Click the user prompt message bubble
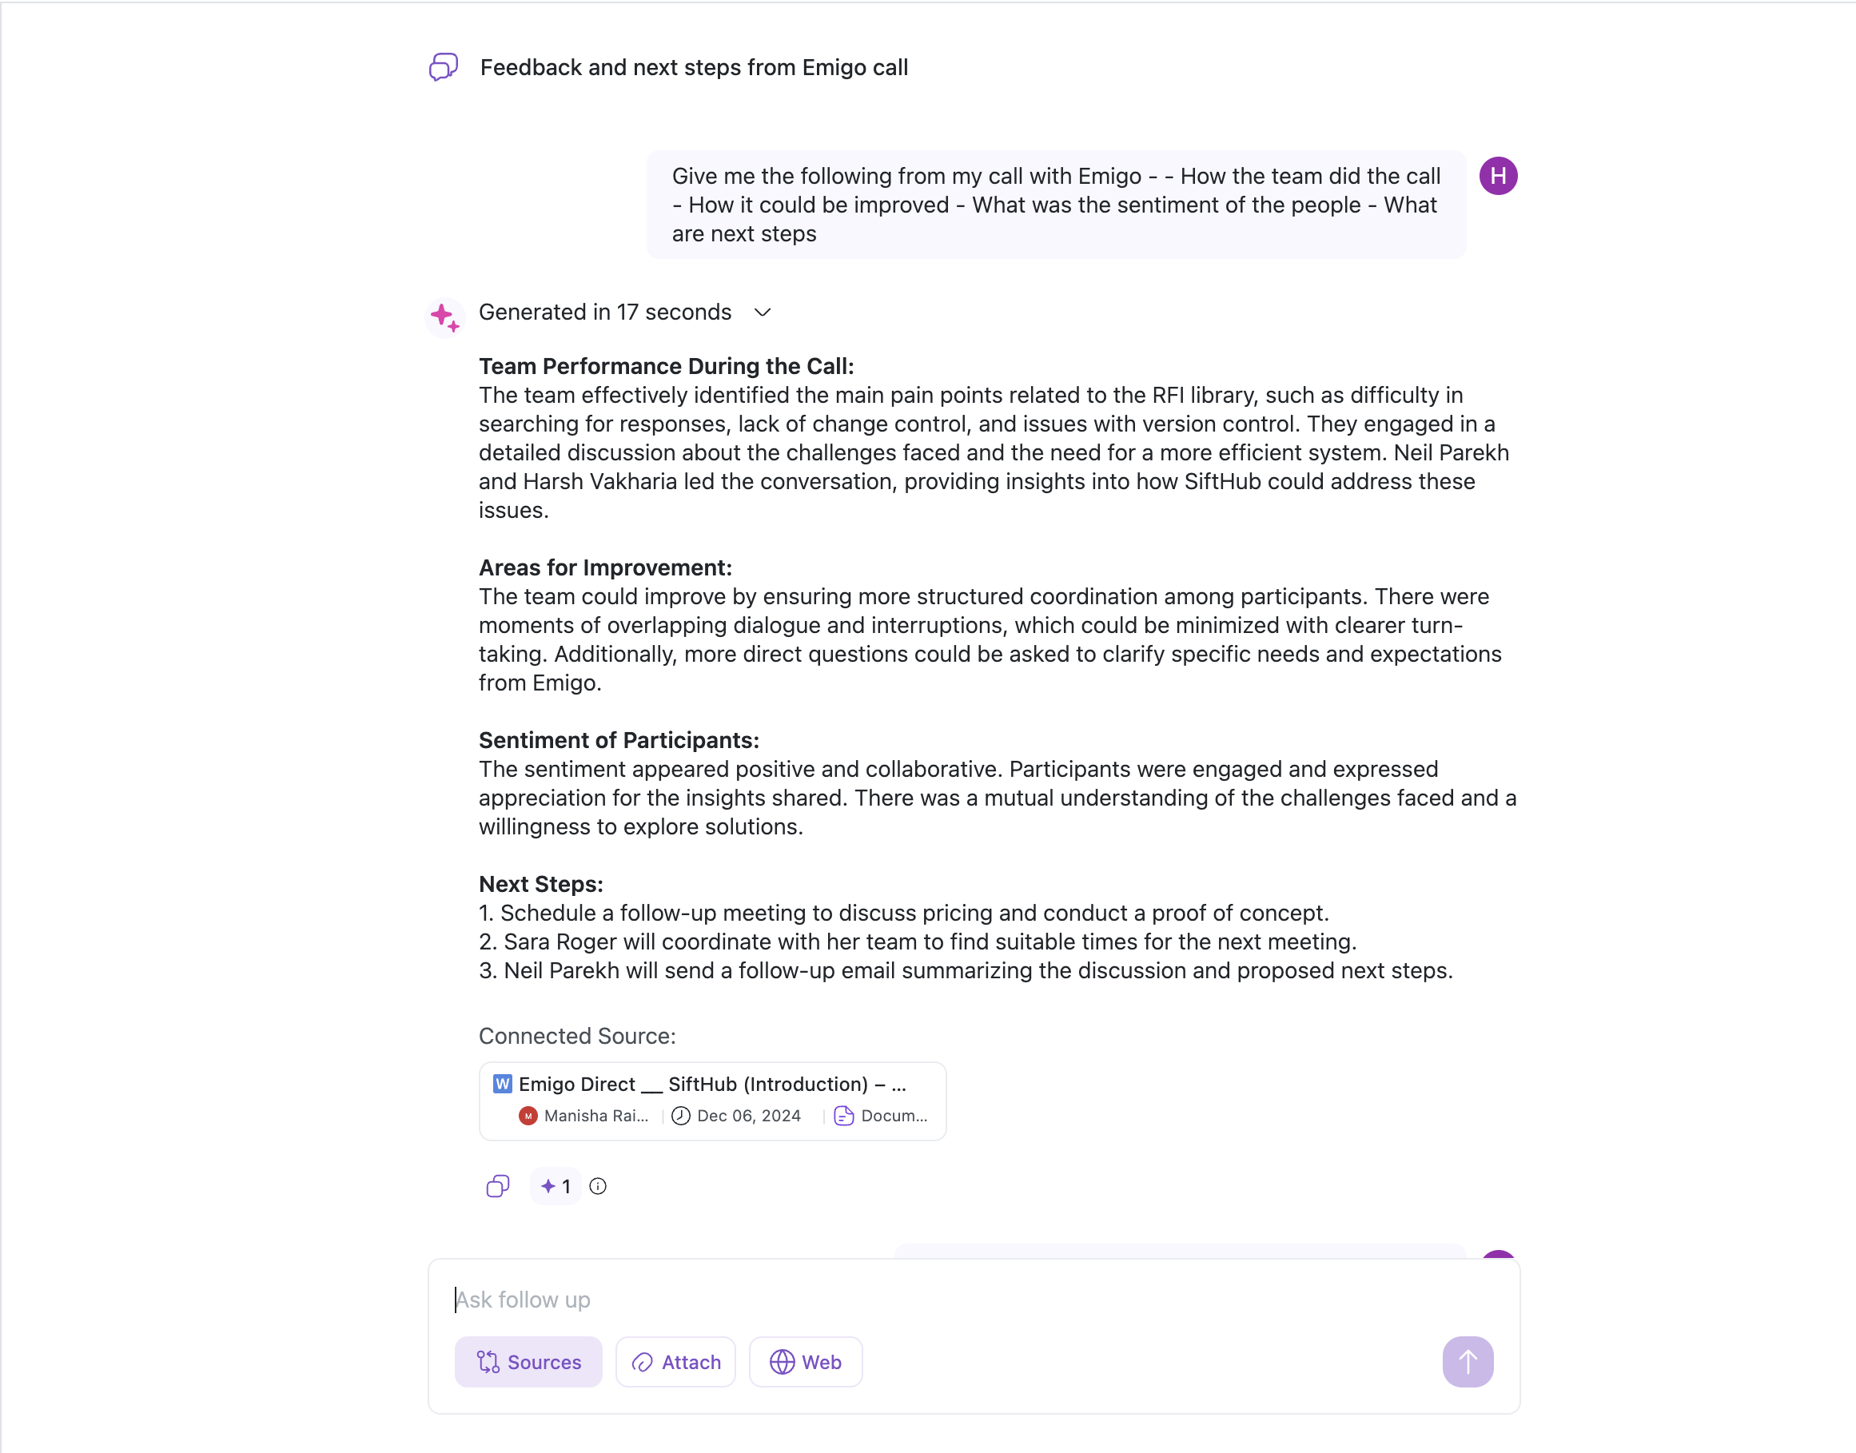This screenshot has width=1856, height=1453. [1055, 205]
